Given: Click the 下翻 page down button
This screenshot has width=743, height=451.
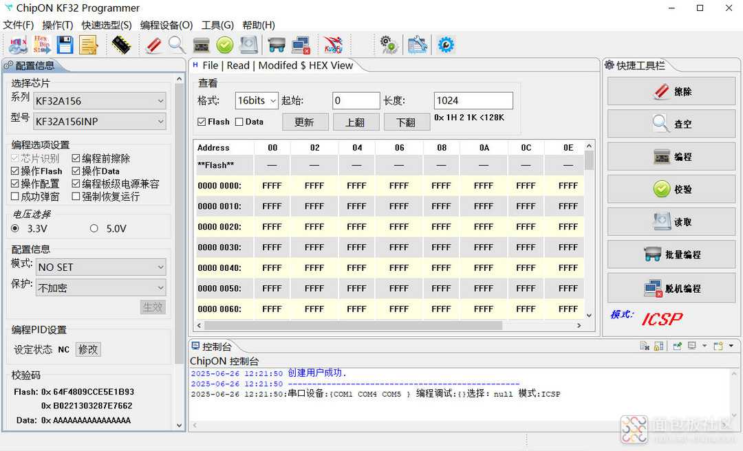Looking at the screenshot, I should pos(407,122).
